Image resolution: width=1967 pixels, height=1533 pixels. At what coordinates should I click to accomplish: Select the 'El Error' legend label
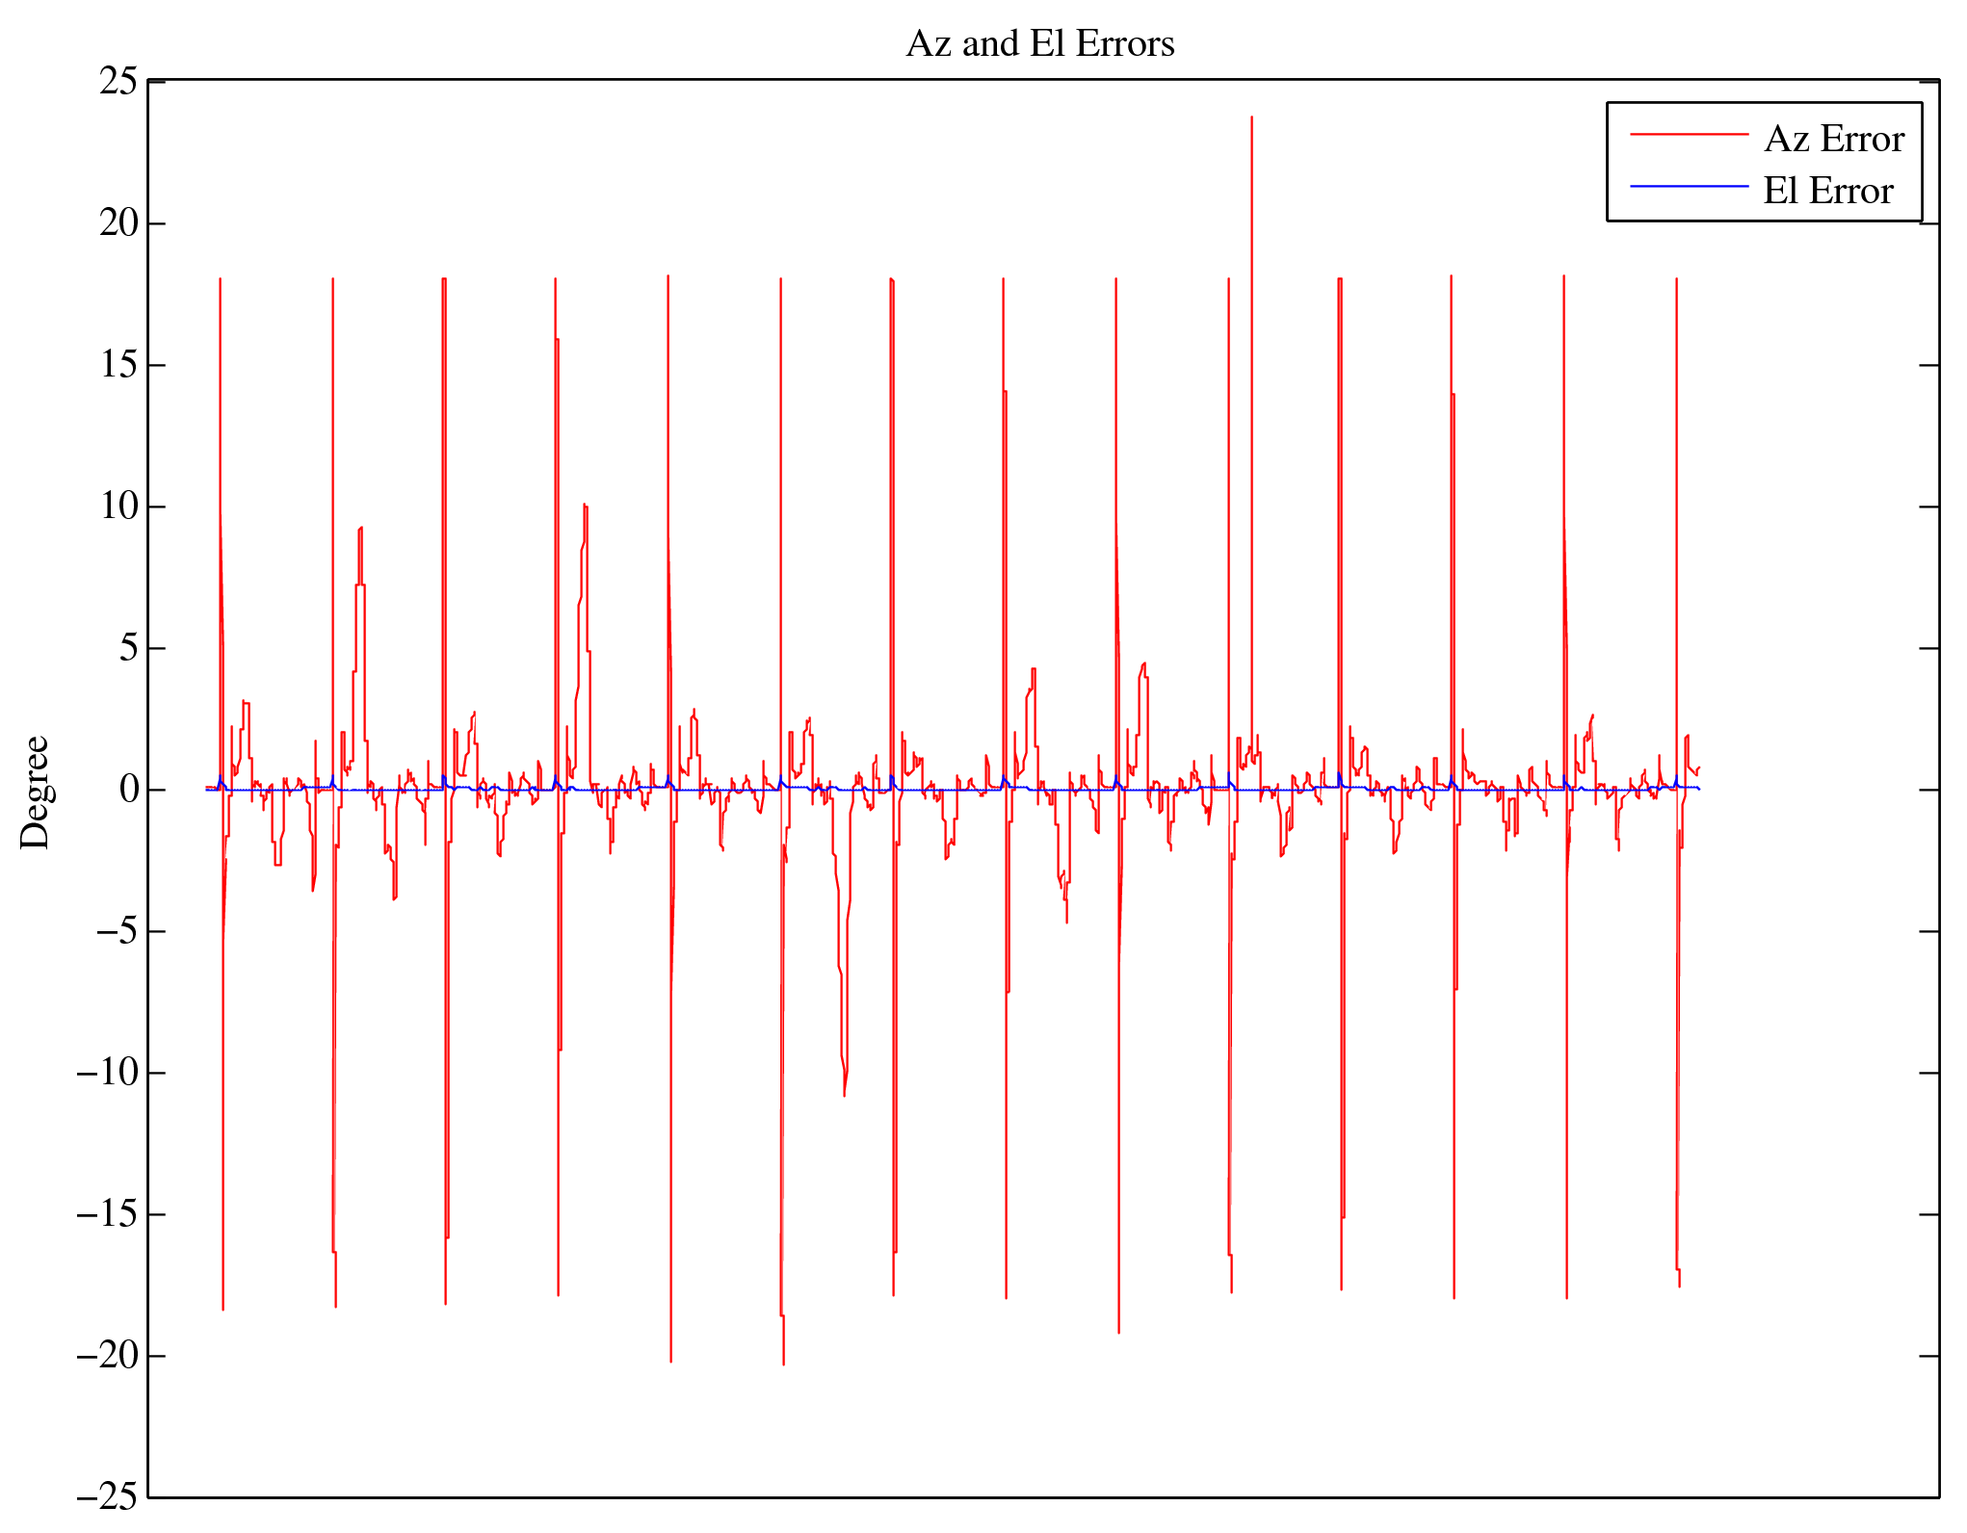coord(1827,192)
